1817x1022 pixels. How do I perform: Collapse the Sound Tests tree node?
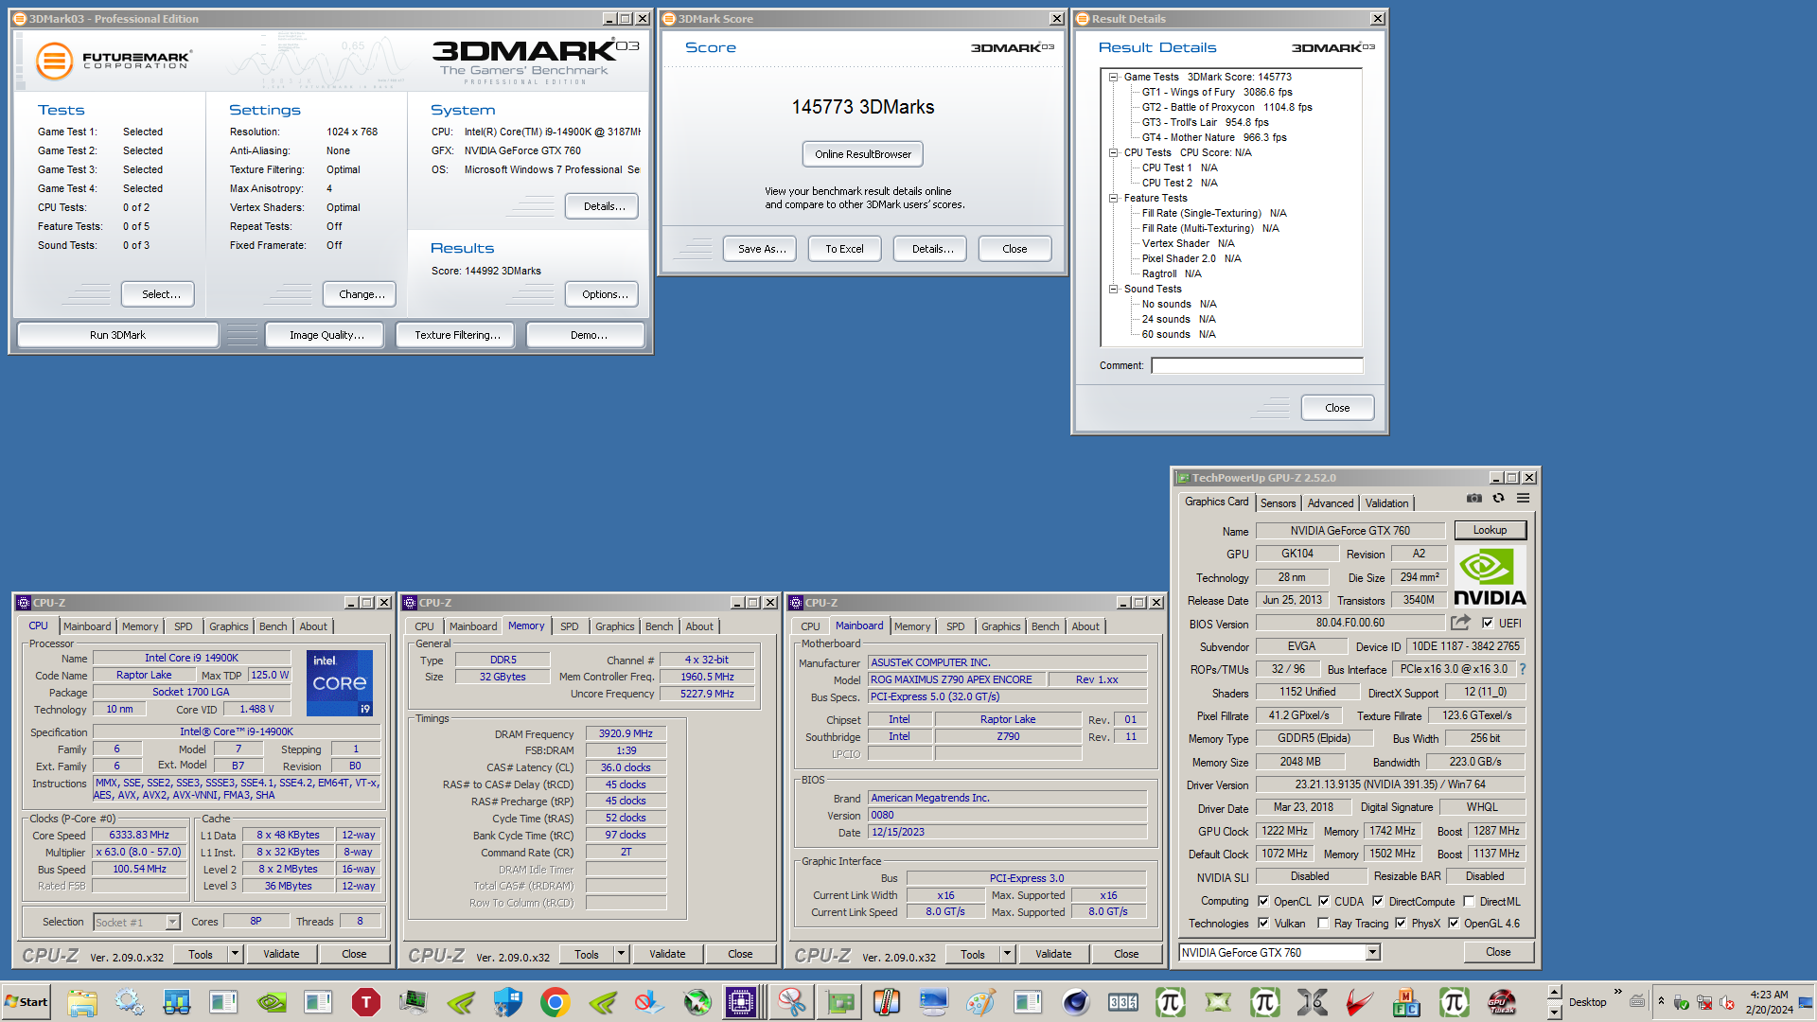click(1114, 289)
